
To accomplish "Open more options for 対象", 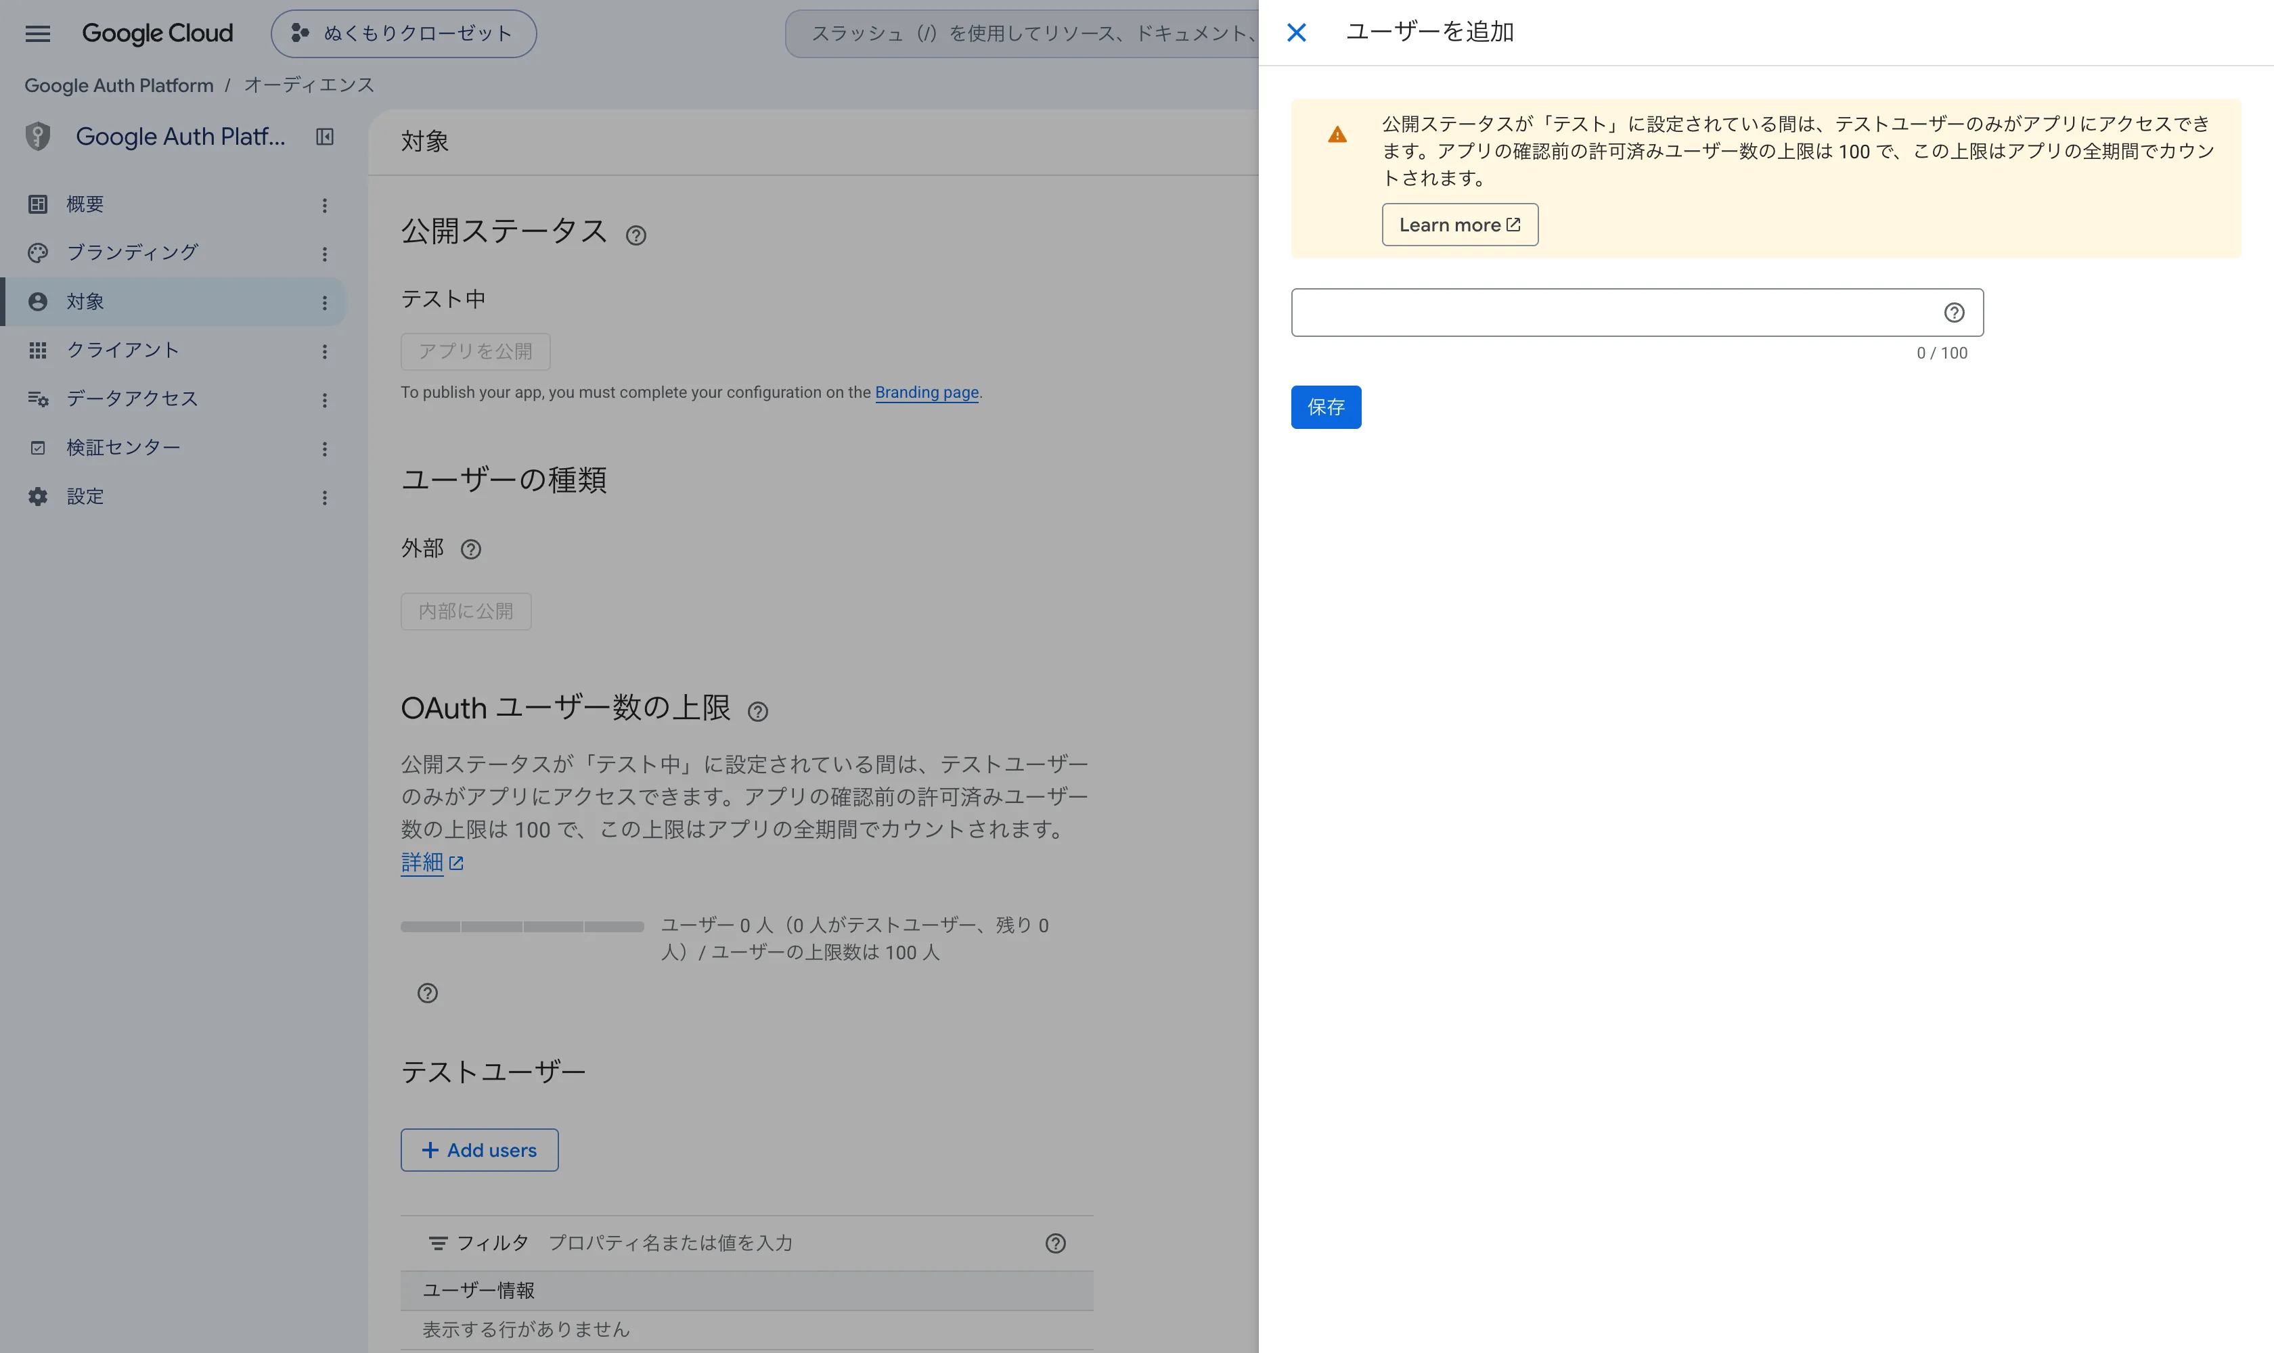I will click(325, 302).
